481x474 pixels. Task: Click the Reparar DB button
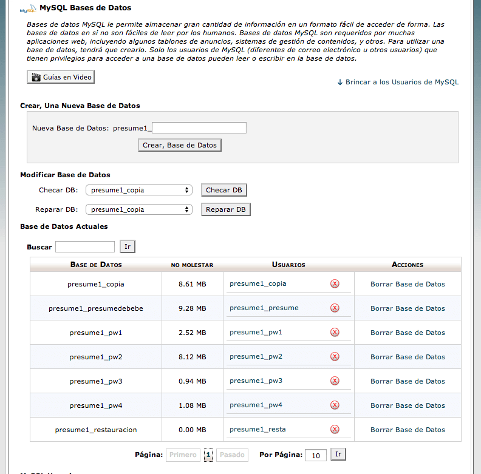click(226, 209)
